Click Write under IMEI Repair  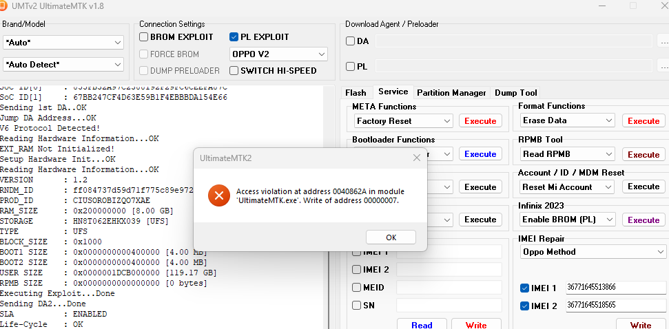[641, 324]
